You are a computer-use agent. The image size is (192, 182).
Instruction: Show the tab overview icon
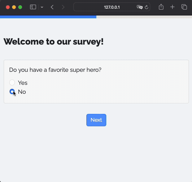(184, 7)
